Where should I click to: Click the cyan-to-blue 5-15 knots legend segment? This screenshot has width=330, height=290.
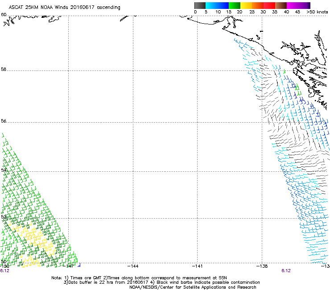(217, 5)
